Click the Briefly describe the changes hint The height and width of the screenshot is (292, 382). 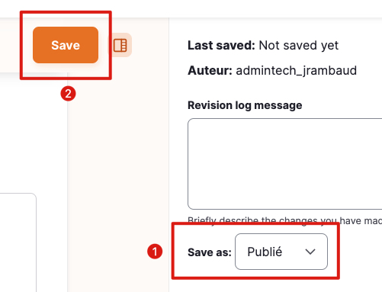click(284, 220)
